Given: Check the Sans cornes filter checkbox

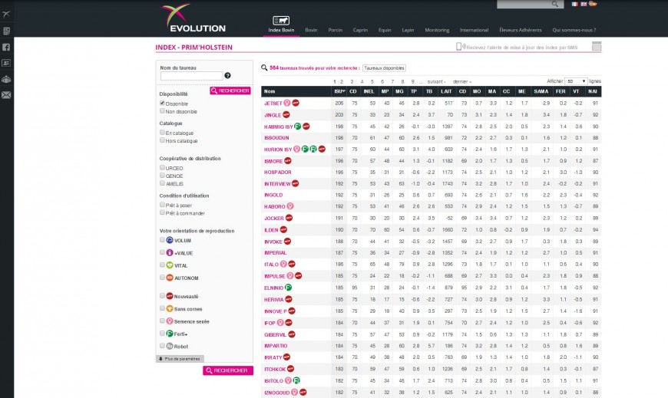Looking at the screenshot, I should click(x=162, y=308).
